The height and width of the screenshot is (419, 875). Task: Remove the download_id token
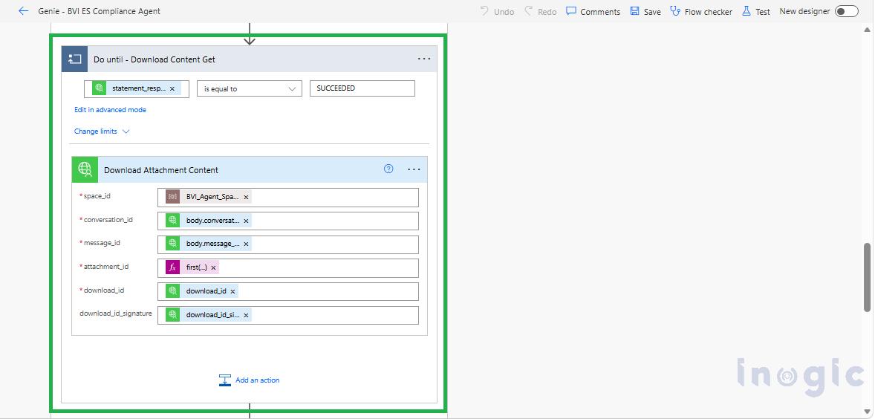232,291
